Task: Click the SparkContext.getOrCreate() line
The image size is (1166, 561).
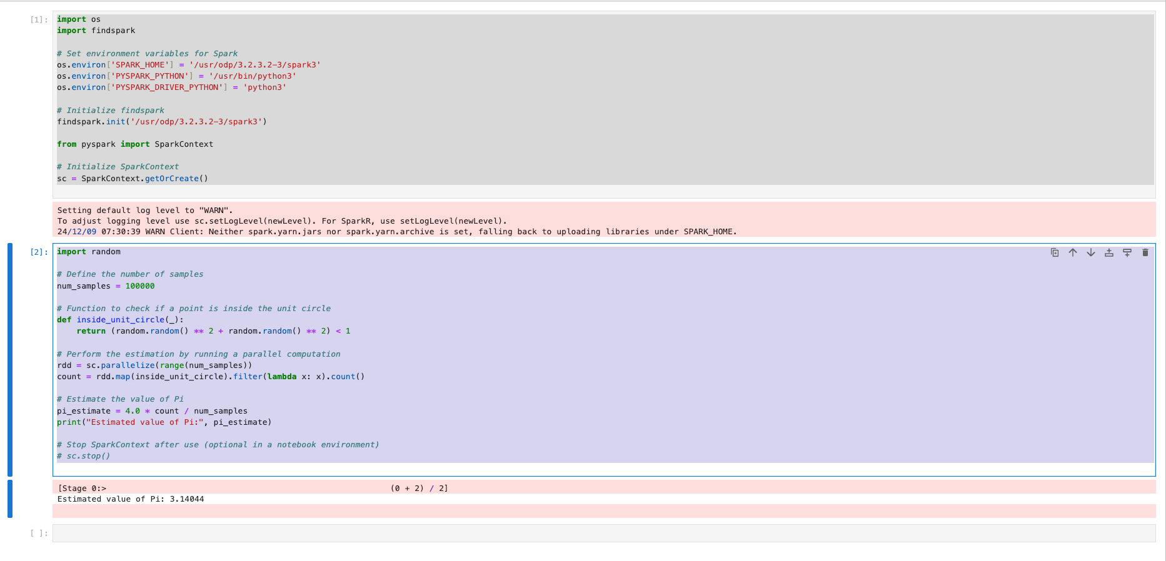Action: [133, 179]
